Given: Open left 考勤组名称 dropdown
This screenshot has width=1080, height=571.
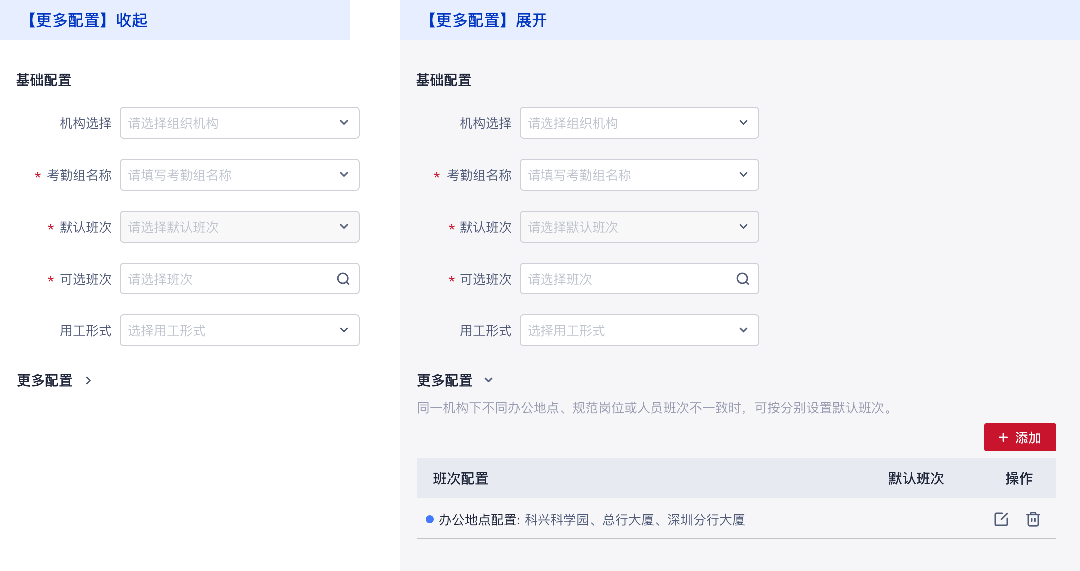Looking at the screenshot, I should coord(240,175).
